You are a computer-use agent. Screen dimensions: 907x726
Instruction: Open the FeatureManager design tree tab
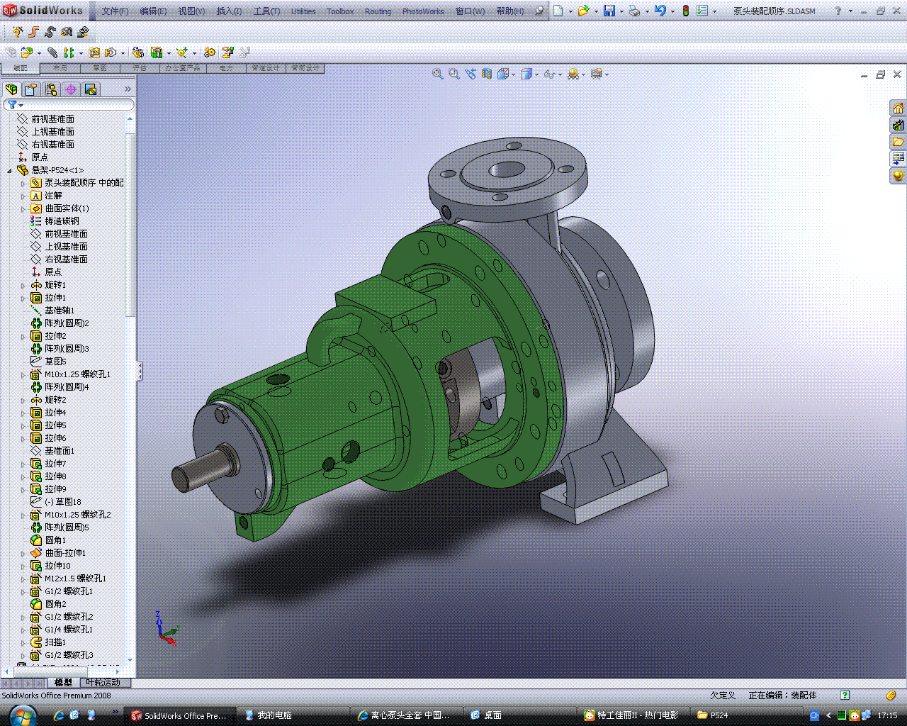tap(11, 89)
